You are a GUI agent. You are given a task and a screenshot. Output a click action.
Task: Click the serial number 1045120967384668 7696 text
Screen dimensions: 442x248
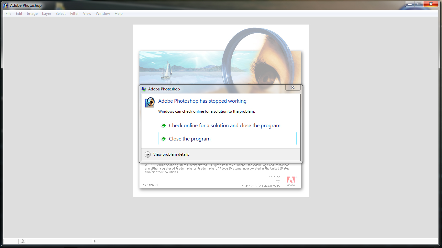(x=261, y=186)
